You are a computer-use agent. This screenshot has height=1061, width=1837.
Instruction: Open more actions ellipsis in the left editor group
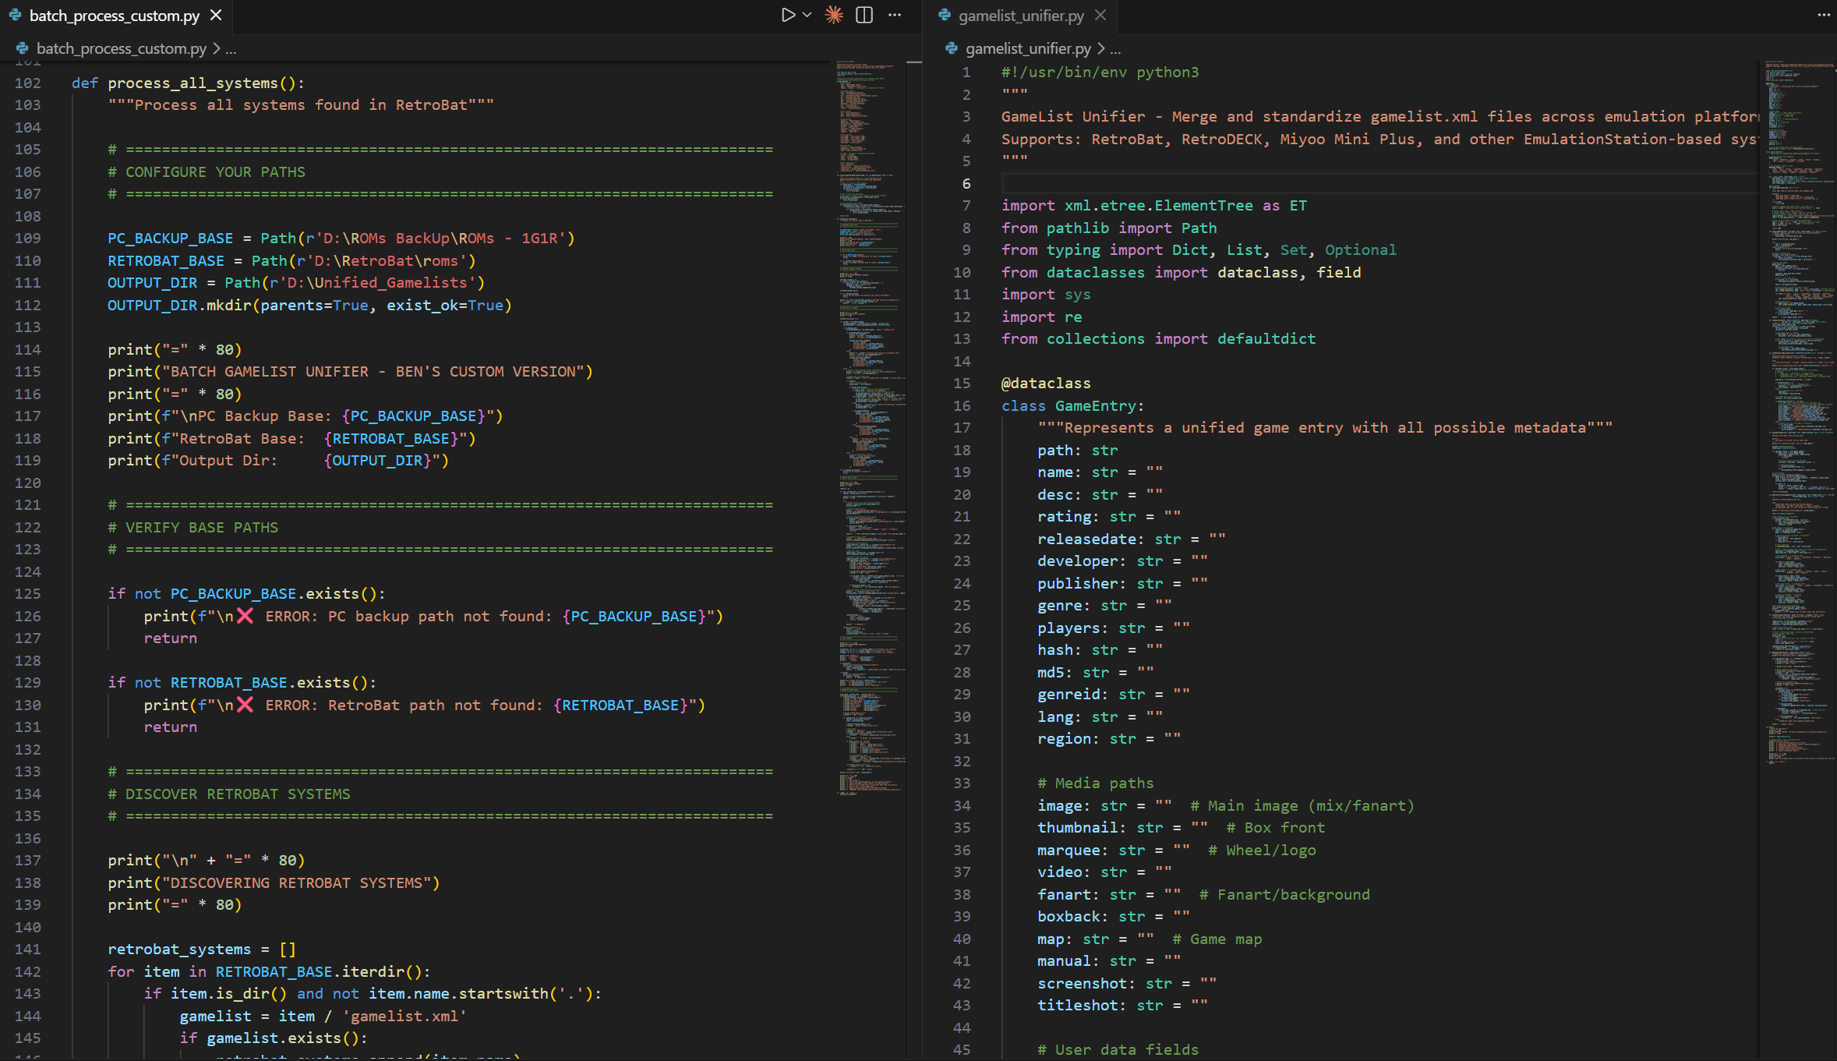(x=894, y=14)
